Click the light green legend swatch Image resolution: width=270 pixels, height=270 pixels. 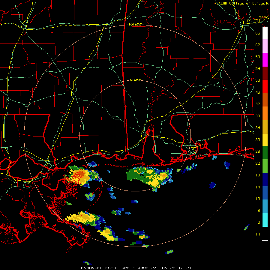pos(265,166)
